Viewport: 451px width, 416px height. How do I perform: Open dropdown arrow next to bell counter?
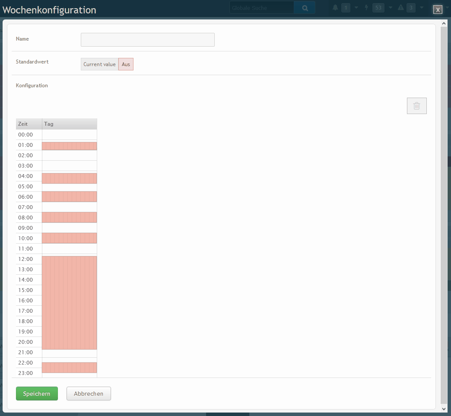click(356, 8)
